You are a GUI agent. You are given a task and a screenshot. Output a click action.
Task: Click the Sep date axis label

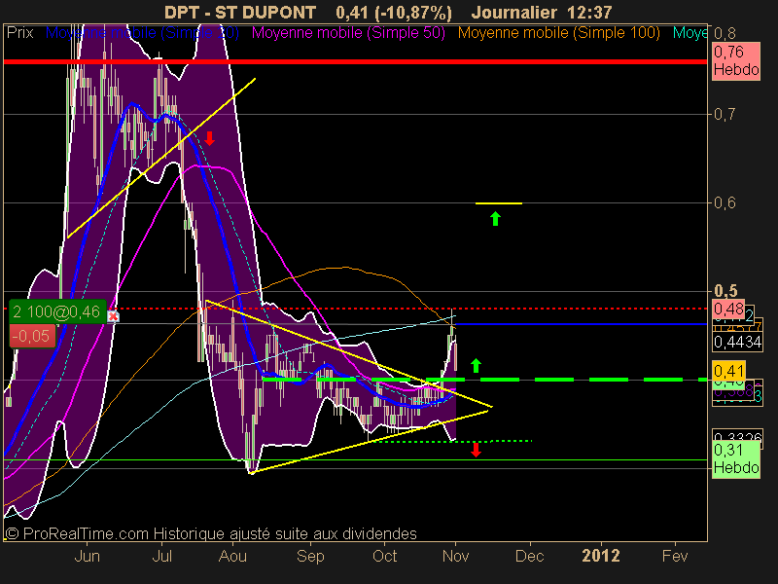310,556
